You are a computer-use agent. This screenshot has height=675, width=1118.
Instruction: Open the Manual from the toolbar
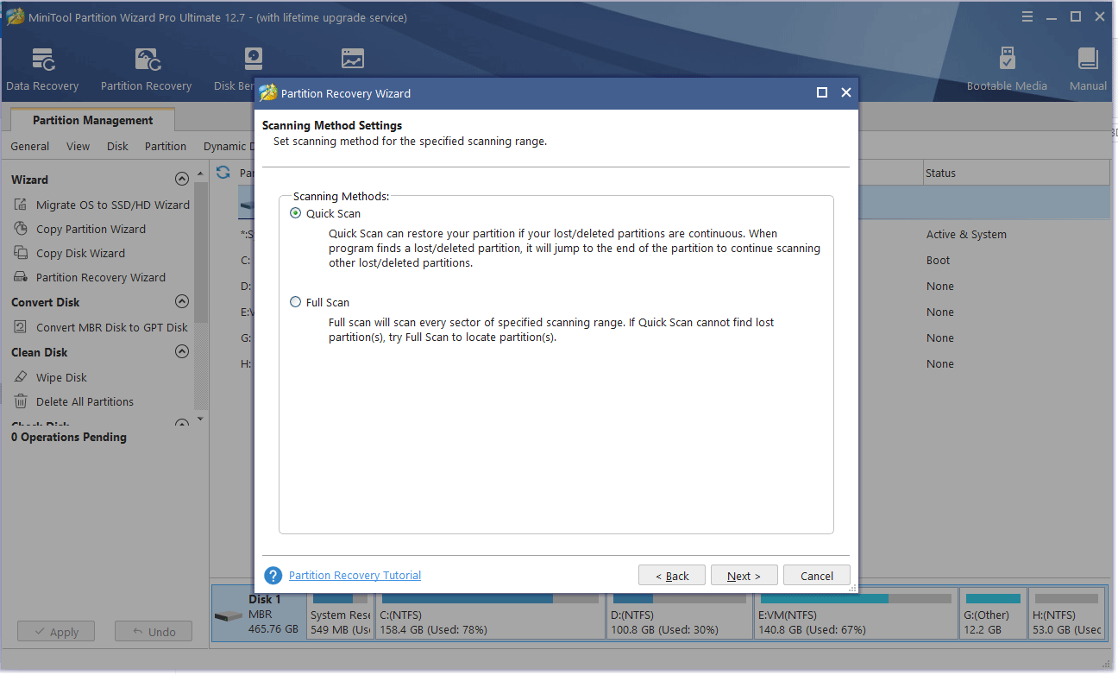click(1087, 68)
